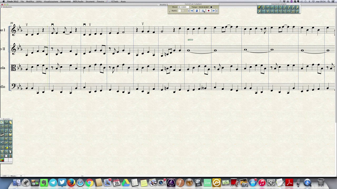Jump to beginning of score
This screenshot has height=189, width=337.
pyautogui.click(x=189, y=10)
